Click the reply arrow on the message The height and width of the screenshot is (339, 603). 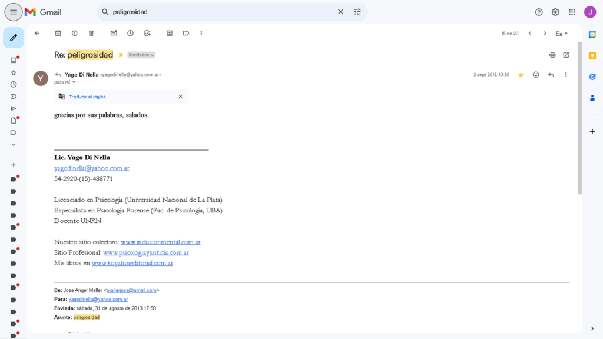551,75
